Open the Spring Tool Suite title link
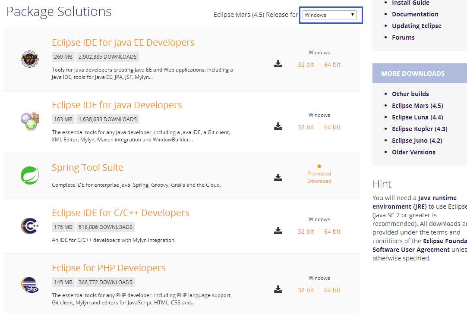This screenshot has width=467, height=313. [87, 168]
